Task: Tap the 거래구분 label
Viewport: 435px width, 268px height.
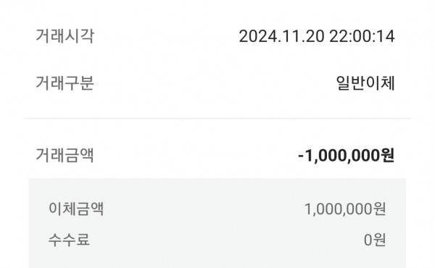Action: [65, 83]
